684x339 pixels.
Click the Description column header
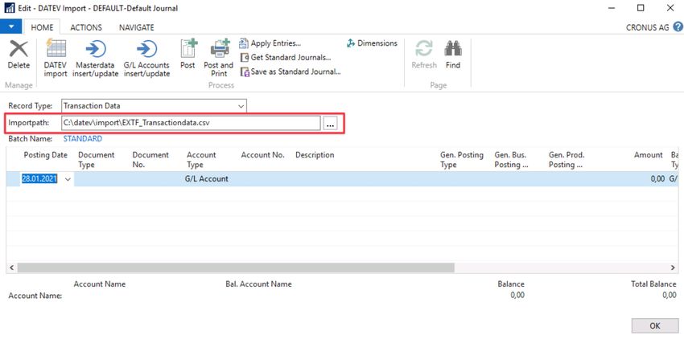click(x=315, y=155)
